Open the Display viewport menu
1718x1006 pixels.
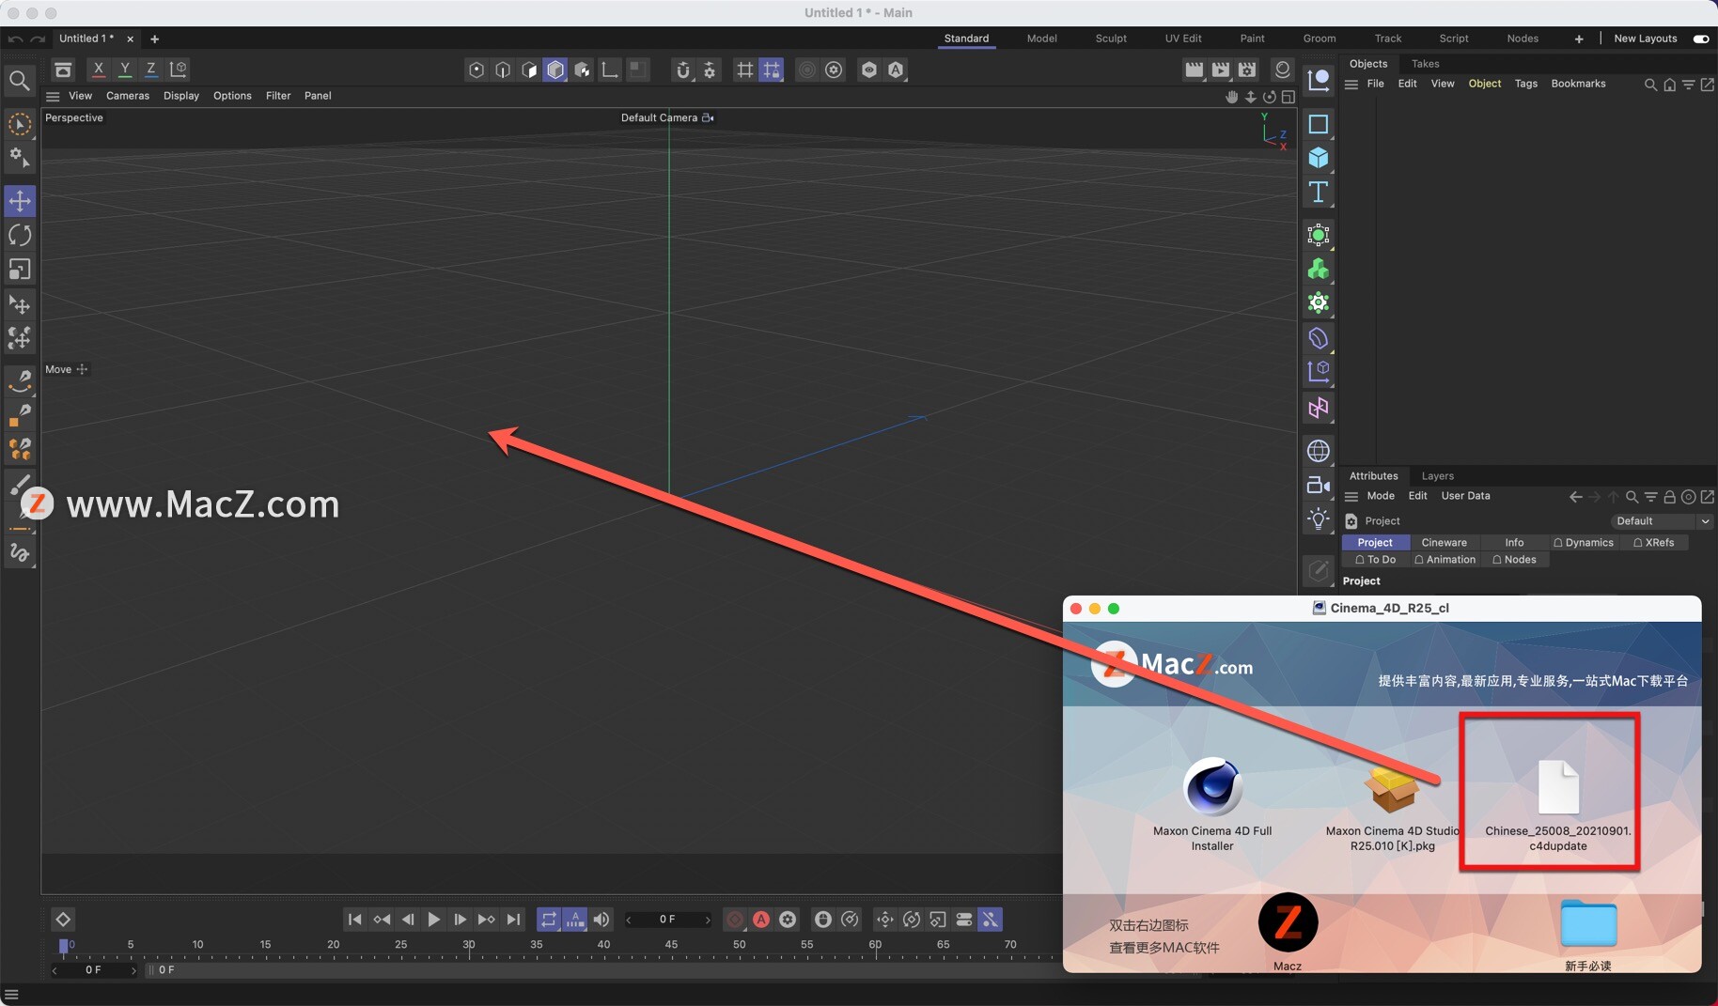pyautogui.click(x=181, y=96)
